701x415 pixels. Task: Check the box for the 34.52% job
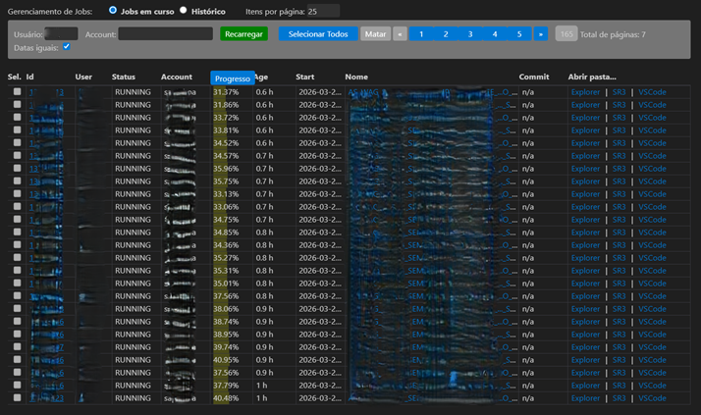click(17, 142)
